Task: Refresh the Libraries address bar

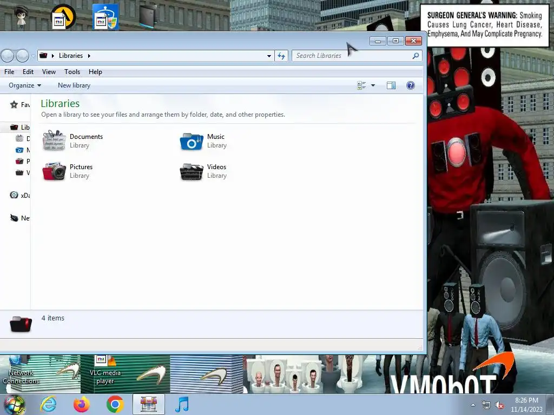Action: tap(281, 56)
